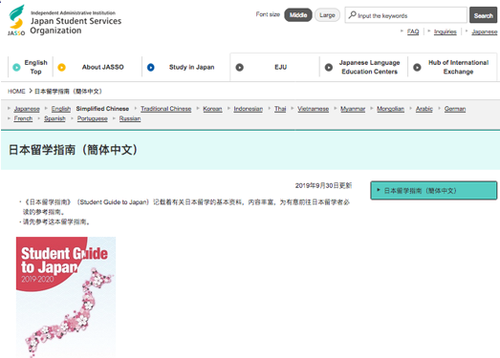
Task: Switch site to Japanese via header link
Action: click(485, 32)
